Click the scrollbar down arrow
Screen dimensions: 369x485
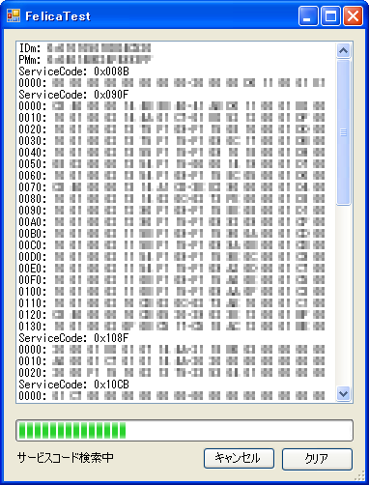(x=343, y=393)
